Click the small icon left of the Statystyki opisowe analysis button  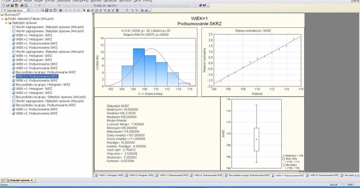click(2, 180)
